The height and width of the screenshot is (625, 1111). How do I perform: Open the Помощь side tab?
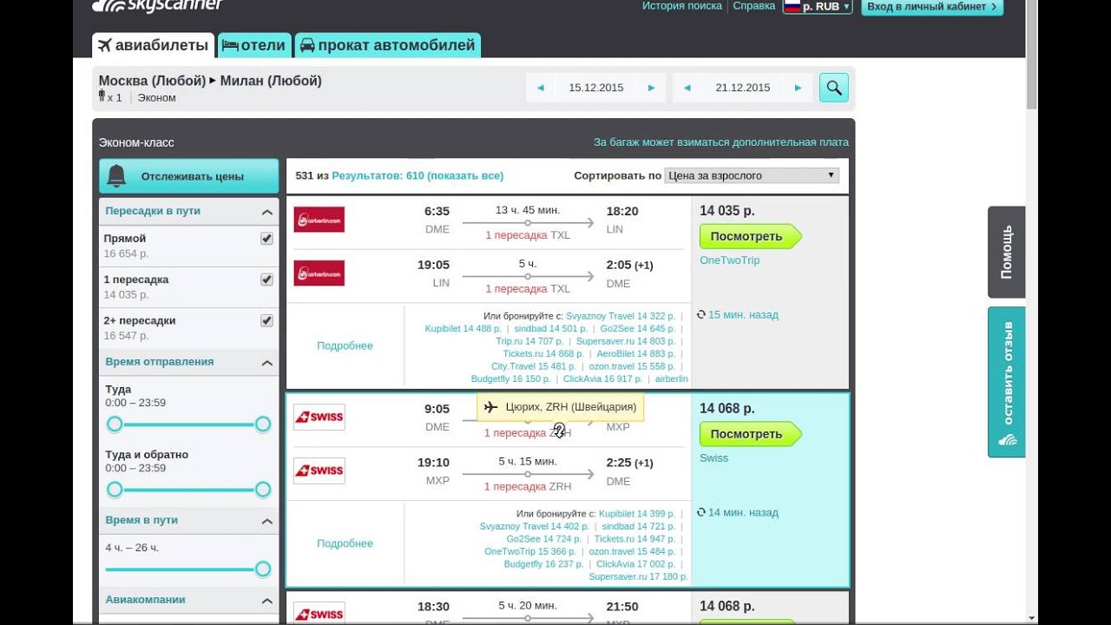pyautogui.click(x=1006, y=252)
